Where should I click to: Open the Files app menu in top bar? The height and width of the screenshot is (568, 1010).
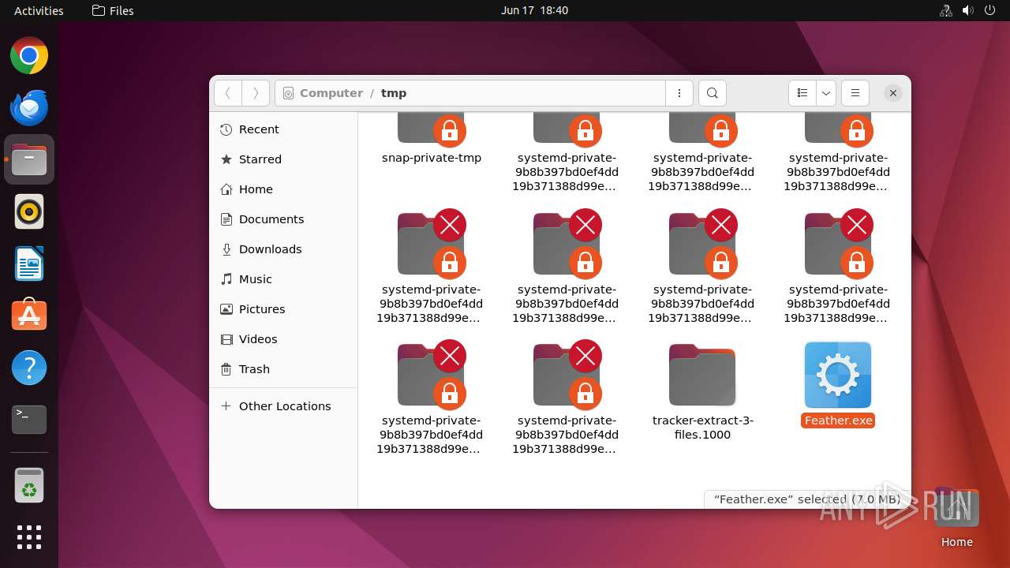point(113,10)
